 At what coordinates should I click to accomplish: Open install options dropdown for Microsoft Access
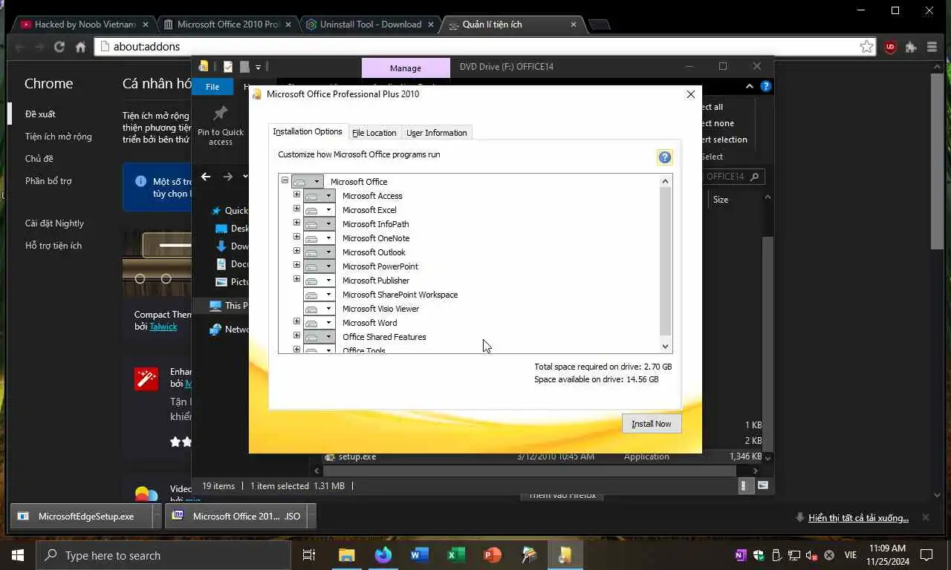click(319, 196)
